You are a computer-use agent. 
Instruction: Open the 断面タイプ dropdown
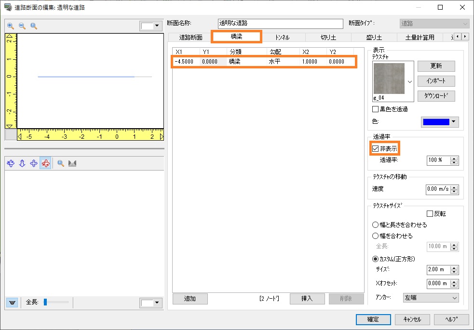434,23
